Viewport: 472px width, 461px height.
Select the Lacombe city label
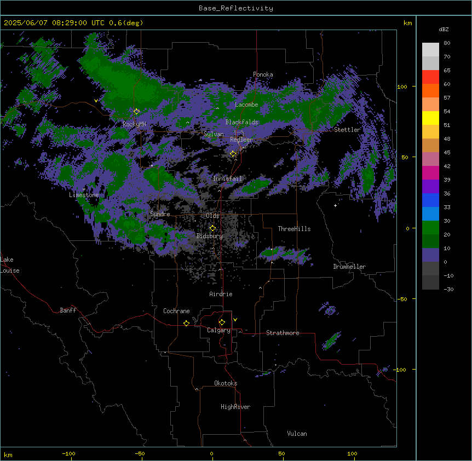246,105
